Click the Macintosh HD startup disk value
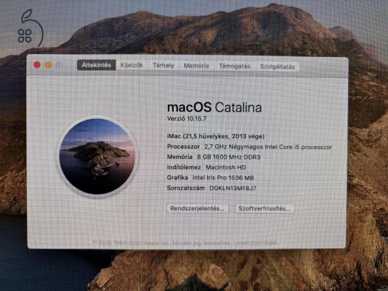Screen dimensions: 388x291 click(x=226, y=167)
